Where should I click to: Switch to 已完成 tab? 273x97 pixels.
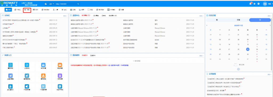104,16
